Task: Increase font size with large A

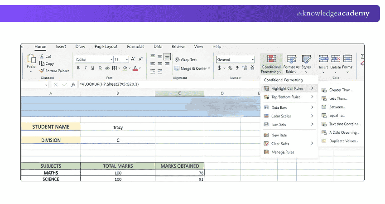Action: pyautogui.click(x=133, y=59)
